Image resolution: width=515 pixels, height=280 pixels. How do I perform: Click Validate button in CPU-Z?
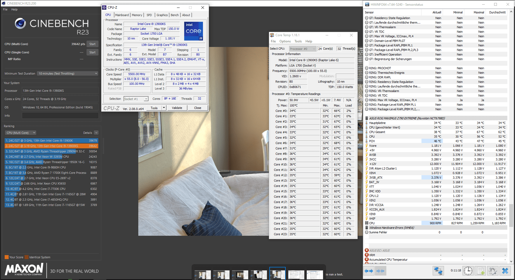177,108
